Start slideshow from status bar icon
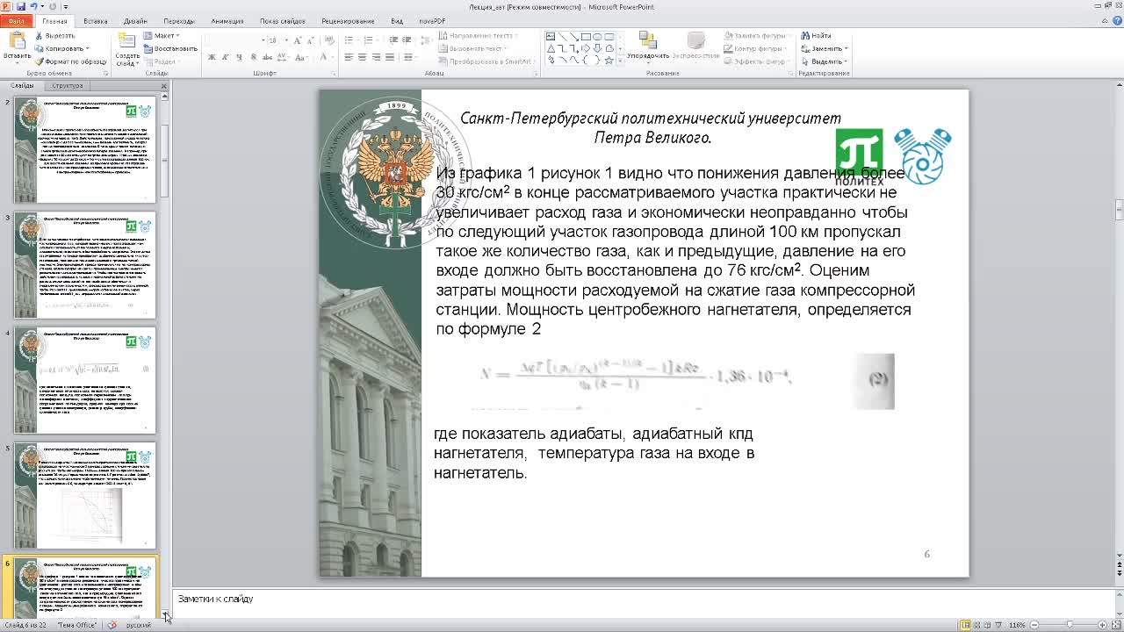Screen dimensions: 1124x632 pyautogui.click(x=999, y=625)
